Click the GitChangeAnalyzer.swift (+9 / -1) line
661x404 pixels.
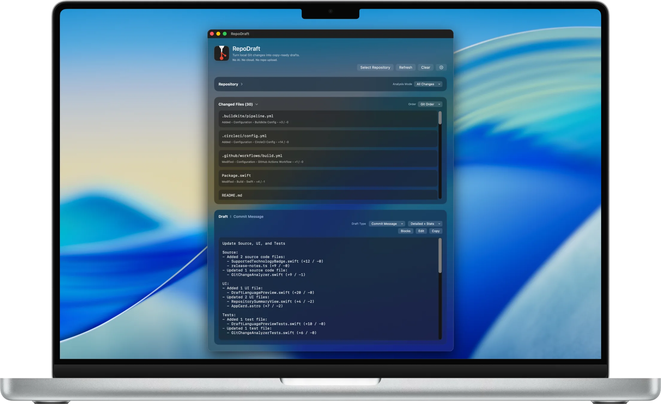click(266, 275)
